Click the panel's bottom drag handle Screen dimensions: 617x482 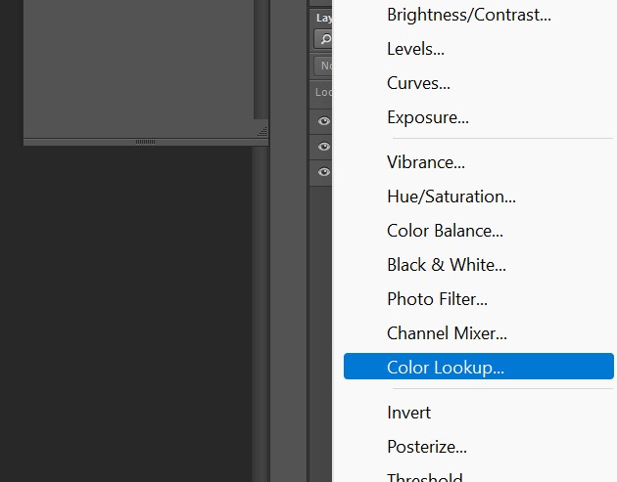[145, 142]
